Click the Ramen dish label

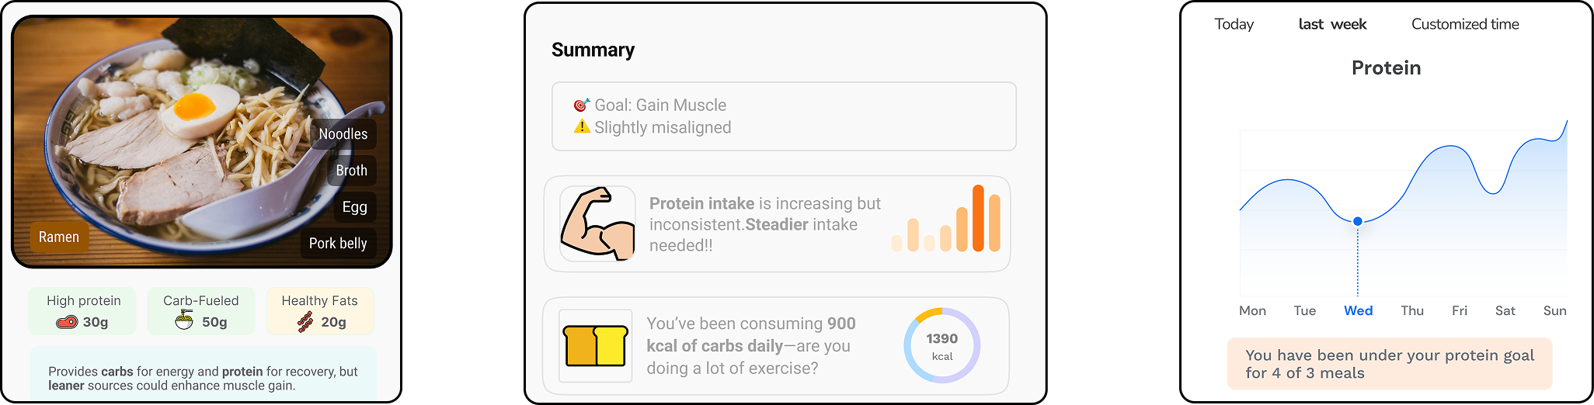[59, 237]
